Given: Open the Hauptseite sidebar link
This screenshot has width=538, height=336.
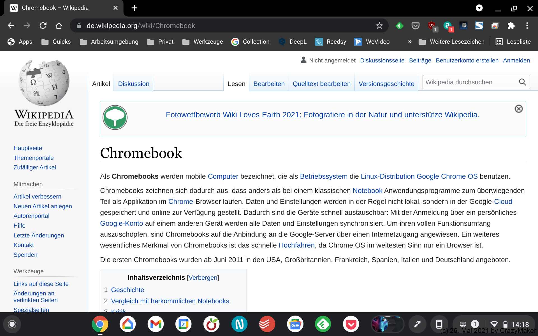Looking at the screenshot, I should (x=28, y=148).
